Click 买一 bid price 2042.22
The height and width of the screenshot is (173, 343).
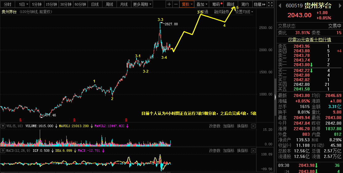302,70
